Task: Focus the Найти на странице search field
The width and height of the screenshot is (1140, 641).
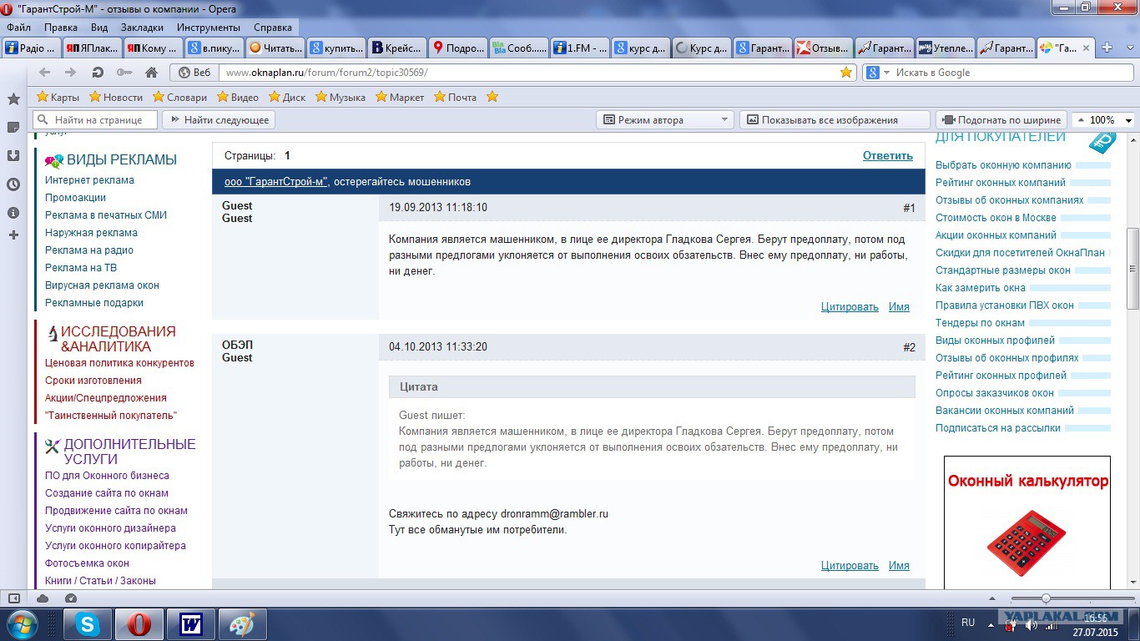Action: (94, 120)
